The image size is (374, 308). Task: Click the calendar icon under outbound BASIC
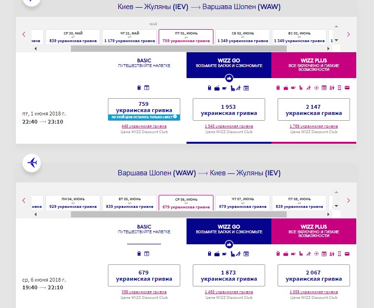coord(147,88)
